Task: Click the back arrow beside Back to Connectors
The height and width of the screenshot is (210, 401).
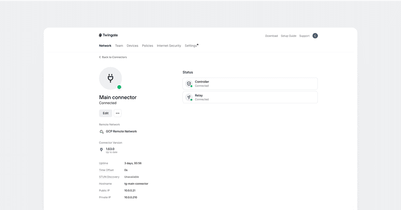Action: click(100, 57)
